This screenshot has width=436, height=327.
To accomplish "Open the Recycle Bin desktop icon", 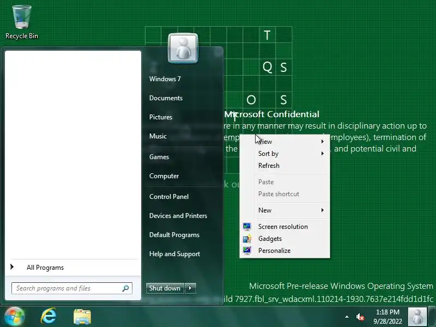I will (22, 22).
